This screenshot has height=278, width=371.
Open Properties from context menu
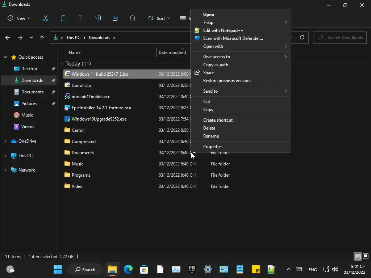pyautogui.click(x=241, y=147)
